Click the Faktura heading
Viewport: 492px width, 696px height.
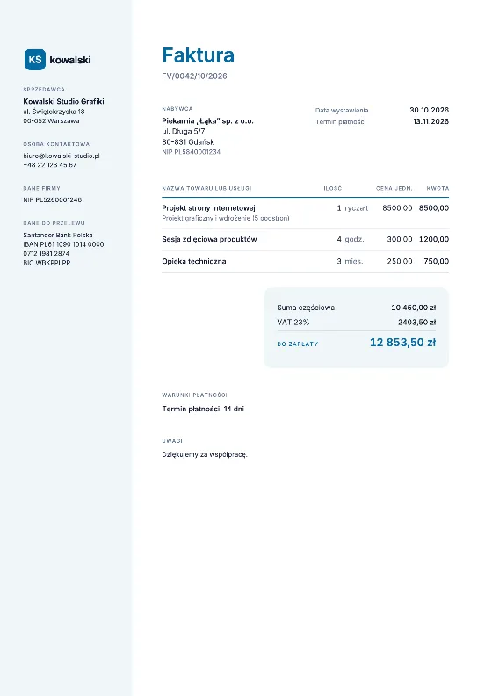[x=198, y=55]
